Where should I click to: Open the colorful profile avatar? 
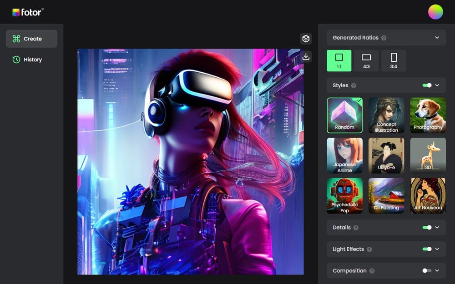coord(435,11)
